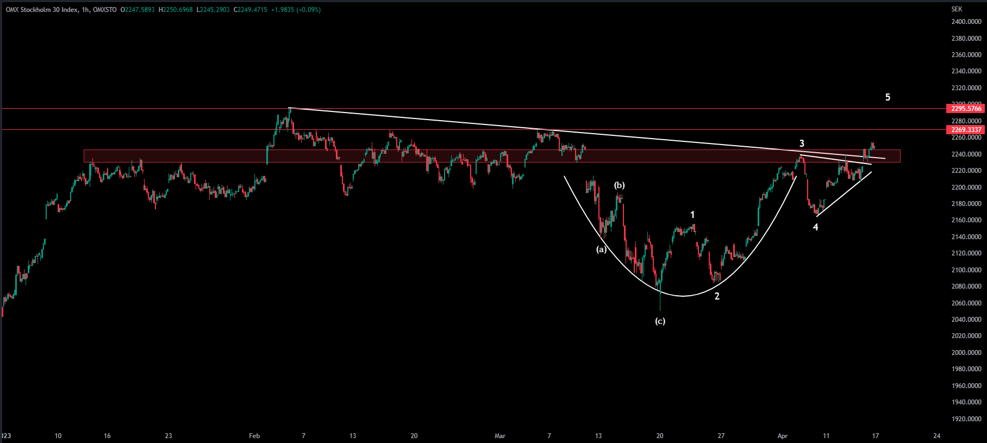Click the Apr label on the time axis

pyautogui.click(x=782, y=436)
